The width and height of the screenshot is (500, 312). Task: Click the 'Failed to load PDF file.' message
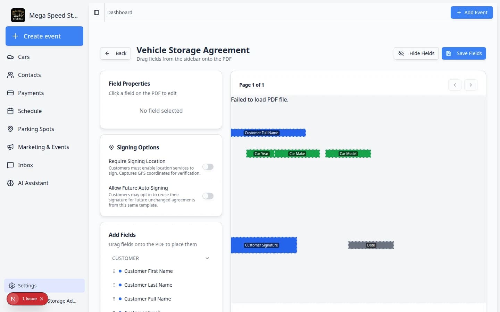click(260, 99)
